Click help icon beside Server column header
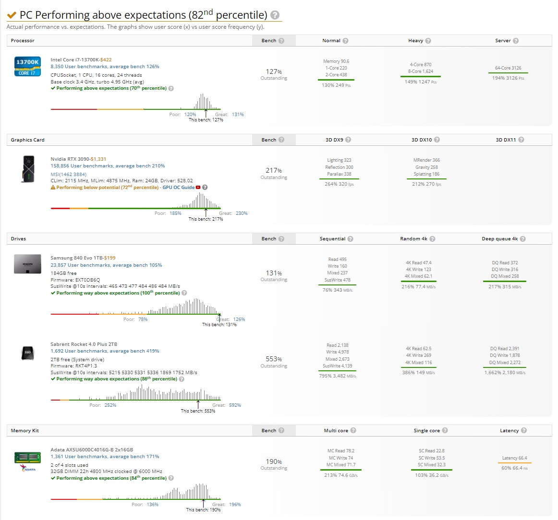Image resolution: width=558 pixels, height=520 pixels. coord(516,40)
